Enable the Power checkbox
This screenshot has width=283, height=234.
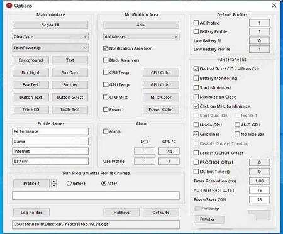[x=106, y=109]
